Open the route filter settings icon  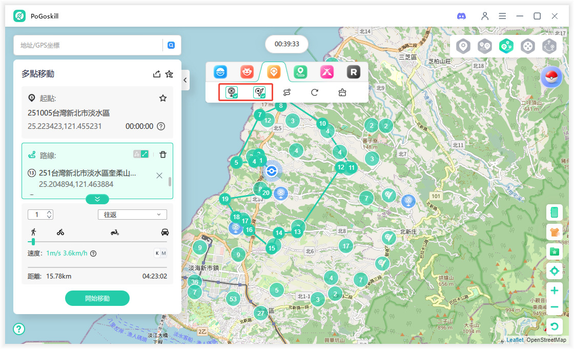[287, 92]
